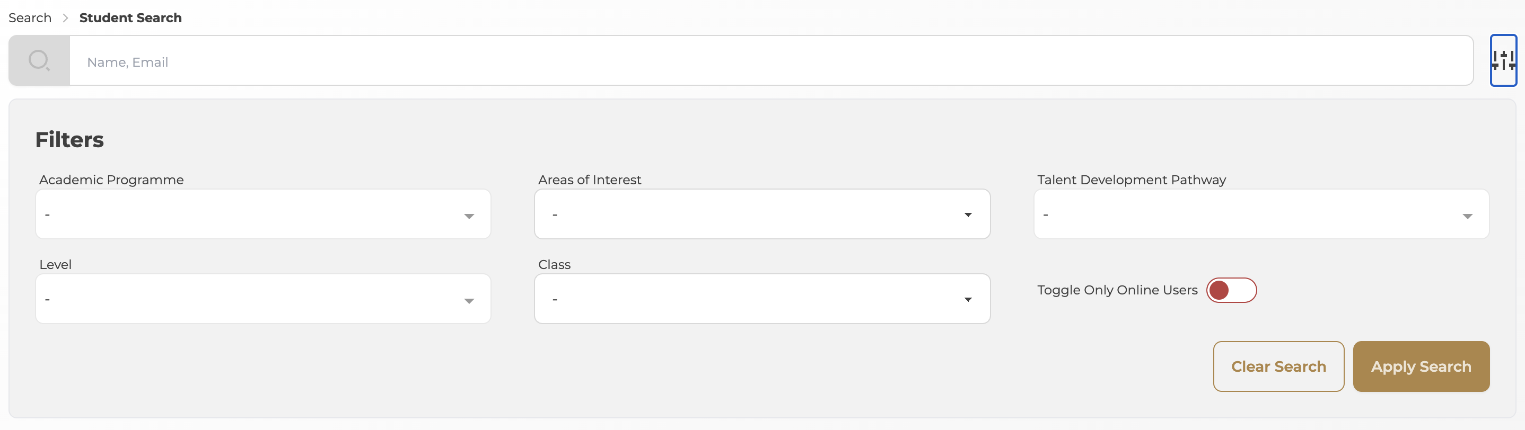1525x430 pixels.
Task: Focus the Name, Email search field
Action: click(769, 61)
